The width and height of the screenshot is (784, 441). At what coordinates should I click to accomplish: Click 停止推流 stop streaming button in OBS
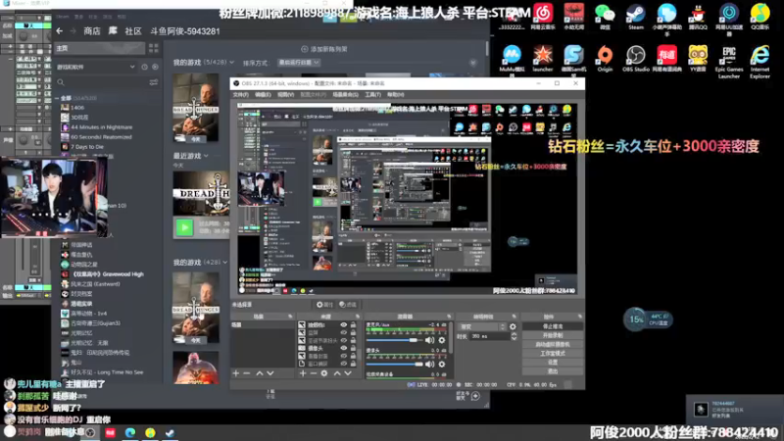pyautogui.click(x=552, y=326)
